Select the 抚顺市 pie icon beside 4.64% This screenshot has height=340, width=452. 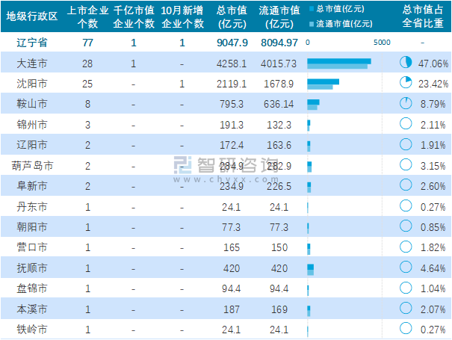pos(406,267)
